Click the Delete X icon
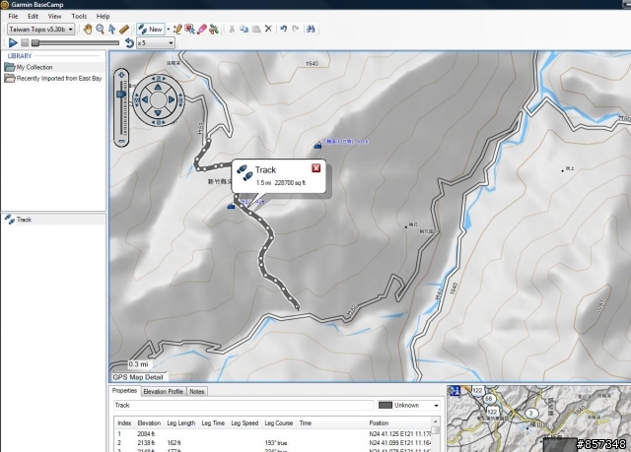 pyautogui.click(x=268, y=29)
